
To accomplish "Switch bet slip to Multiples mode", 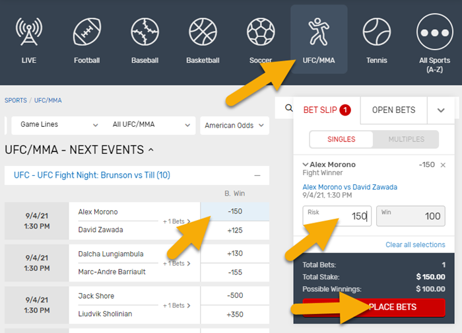I will [x=406, y=139].
